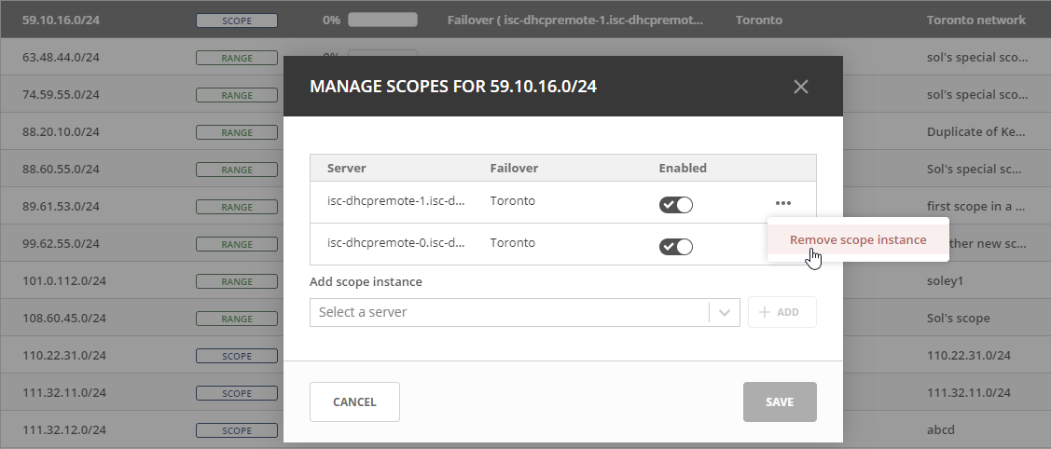Select the isc-dhcpremote-0 server row
The width and height of the screenshot is (1051, 449).
[396, 243]
